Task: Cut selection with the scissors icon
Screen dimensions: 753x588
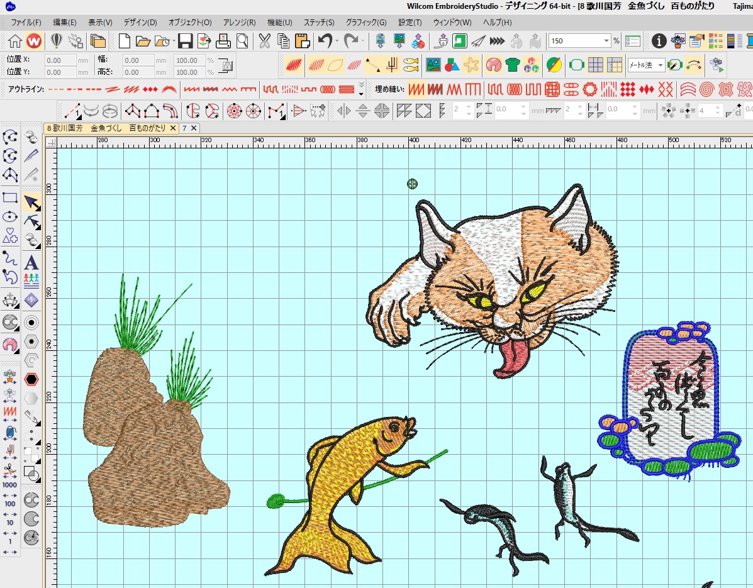Action: coord(264,41)
